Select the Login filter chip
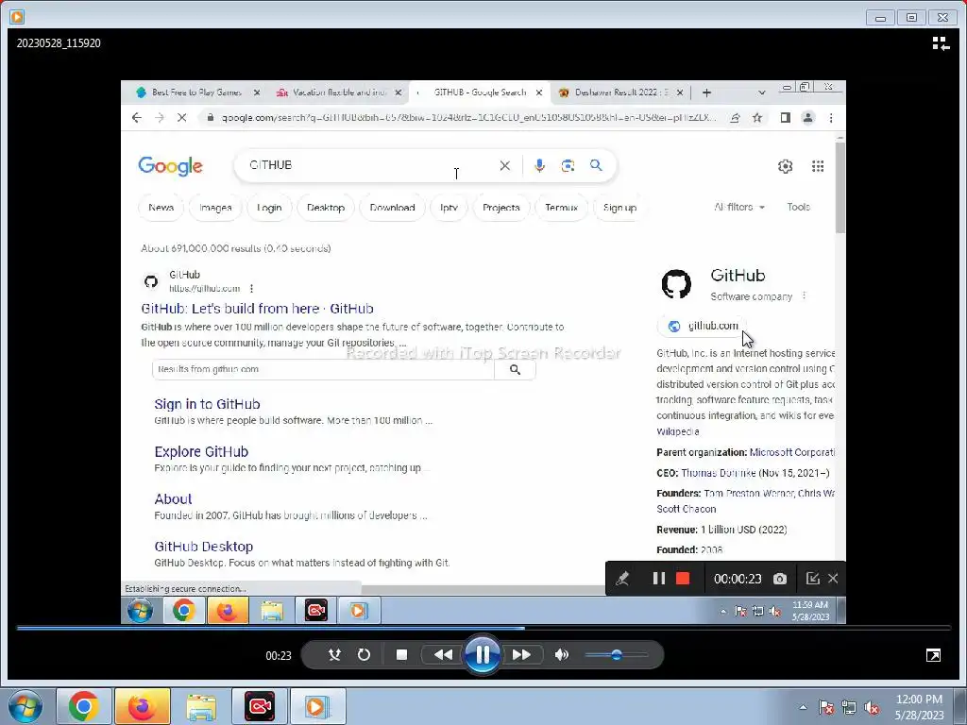The height and width of the screenshot is (725, 967). 269,208
